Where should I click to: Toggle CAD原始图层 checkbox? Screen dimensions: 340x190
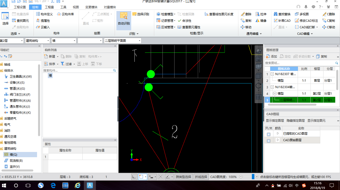269,141
